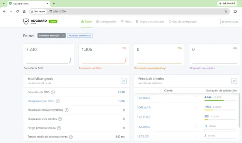The image size is (242, 143).
Task: Click the 0 value for Bloqueado malware/phishing
Action: tap(124, 110)
